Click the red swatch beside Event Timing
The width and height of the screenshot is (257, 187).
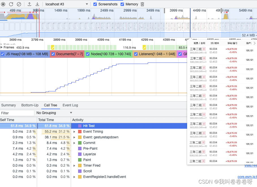(80, 132)
